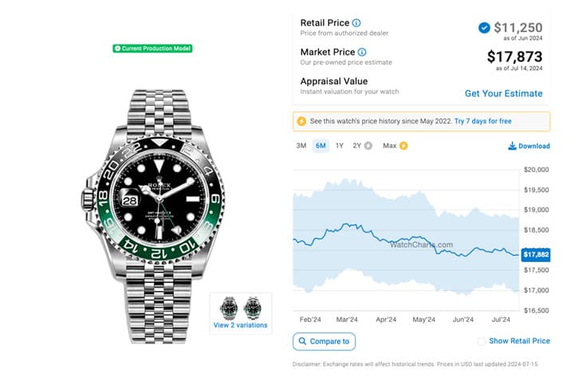
Task: Enable the Show Retail Price checkbox
Action: tap(481, 341)
